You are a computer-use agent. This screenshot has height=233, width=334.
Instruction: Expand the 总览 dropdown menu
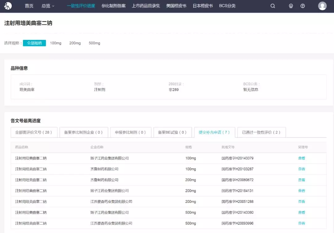point(48,6)
